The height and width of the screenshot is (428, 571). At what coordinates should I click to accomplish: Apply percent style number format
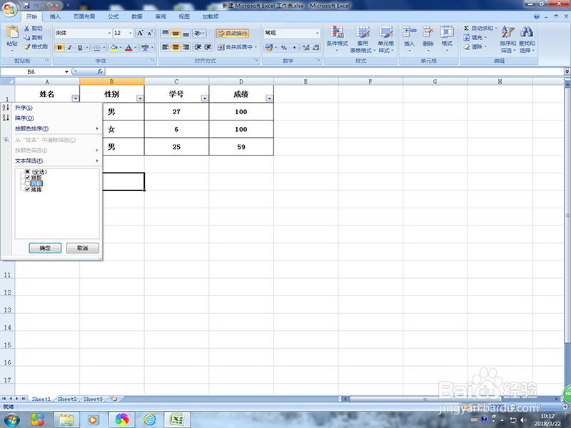pos(284,47)
